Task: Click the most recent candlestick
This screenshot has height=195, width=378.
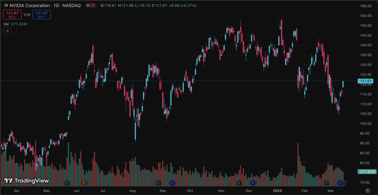Action: (343, 84)
